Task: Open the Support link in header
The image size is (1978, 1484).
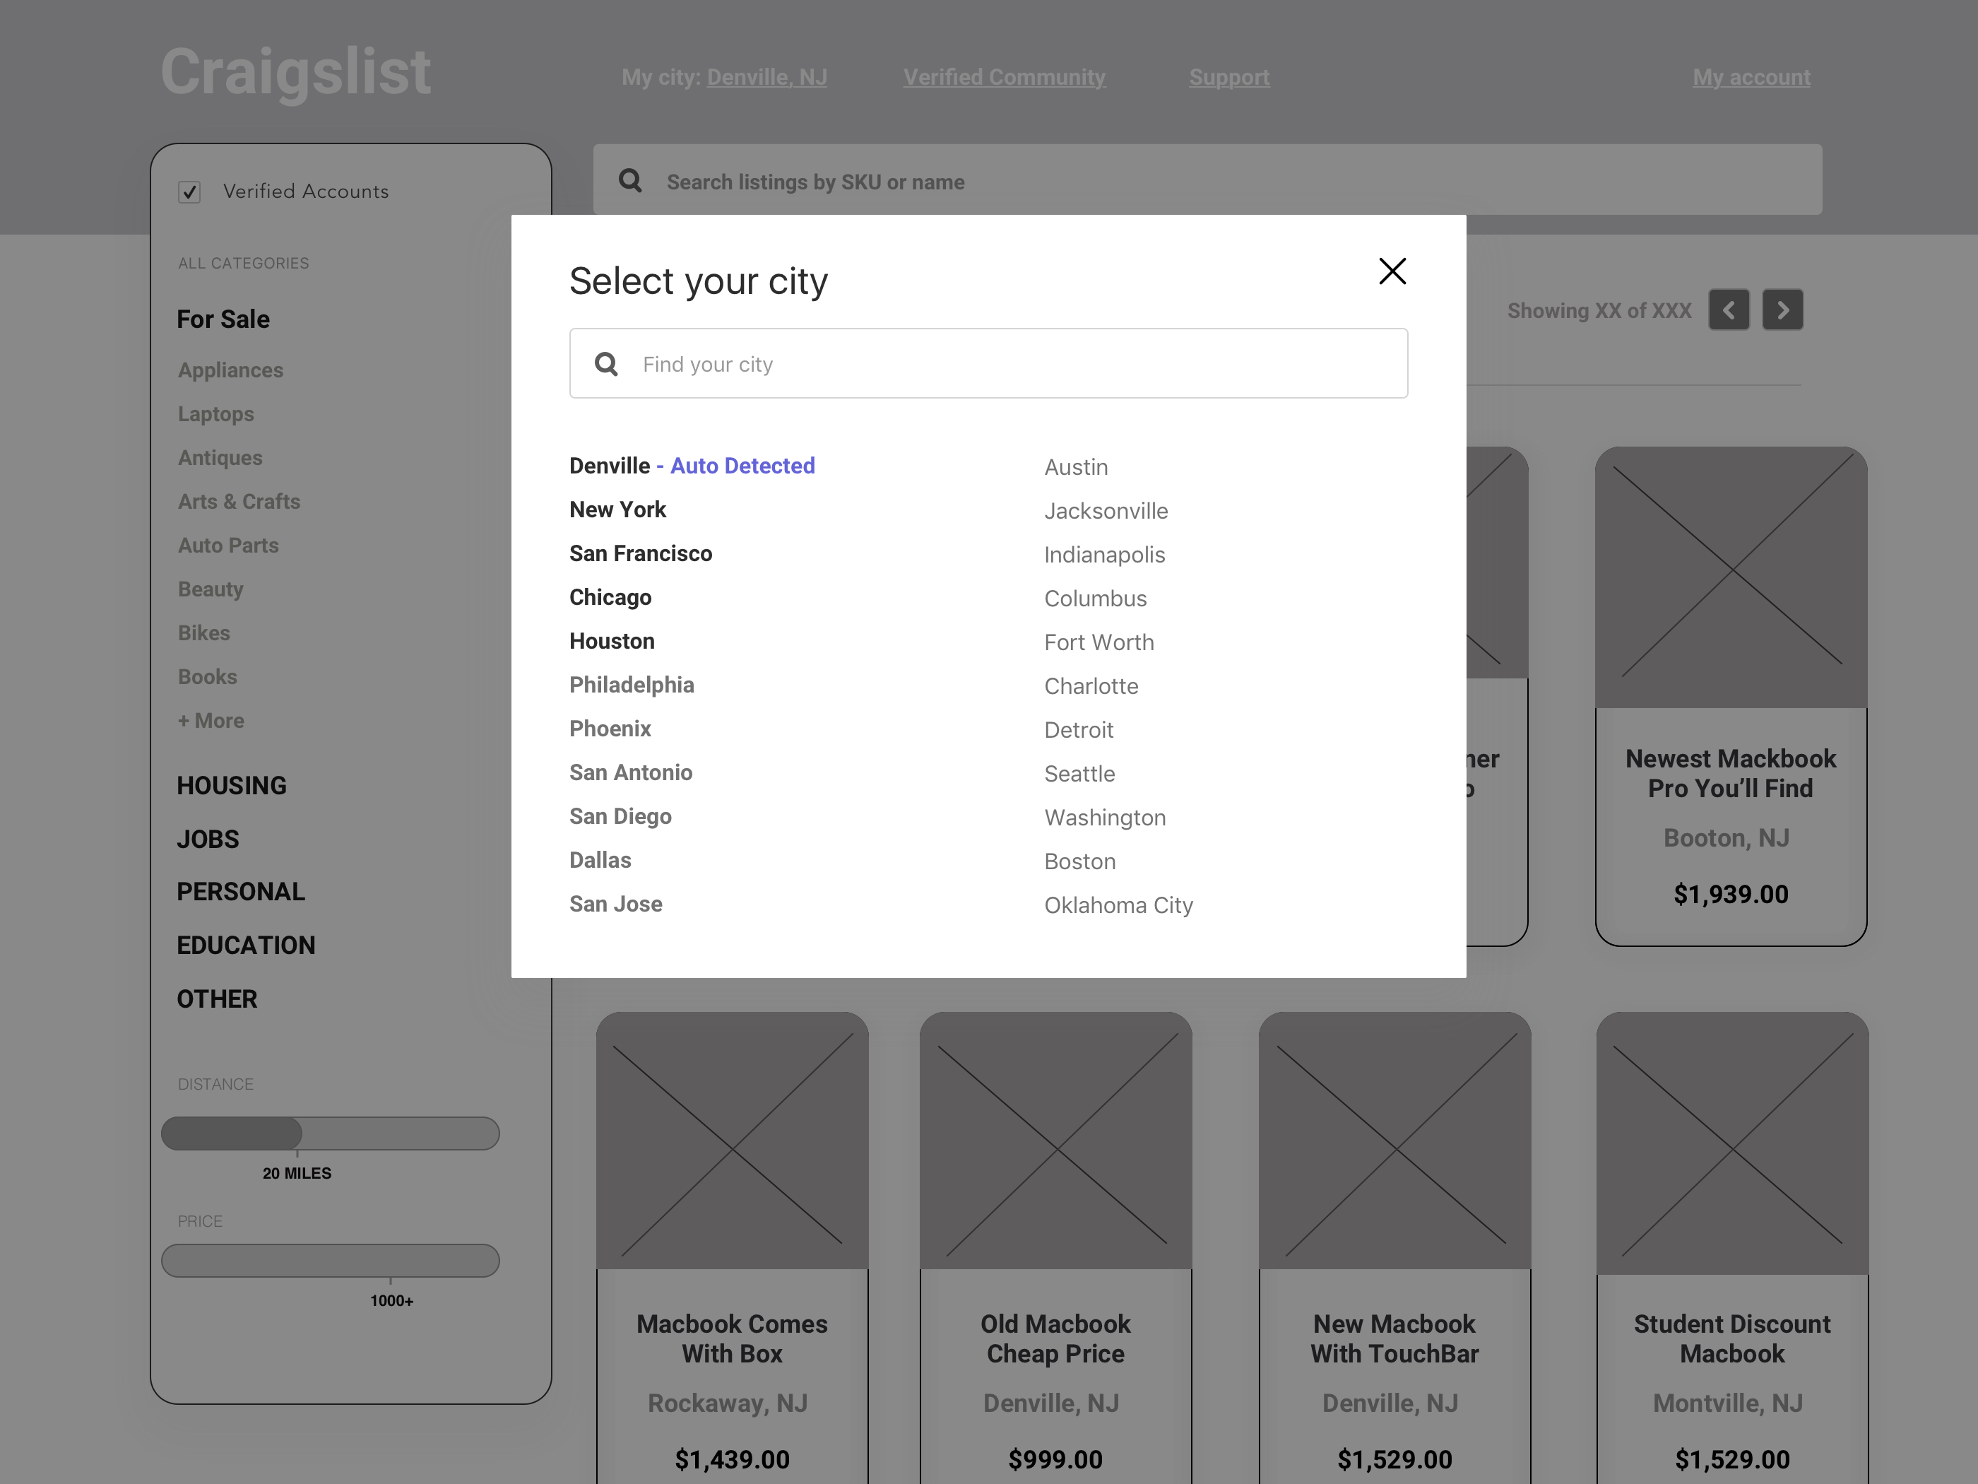Action: tap(1230, 77)
